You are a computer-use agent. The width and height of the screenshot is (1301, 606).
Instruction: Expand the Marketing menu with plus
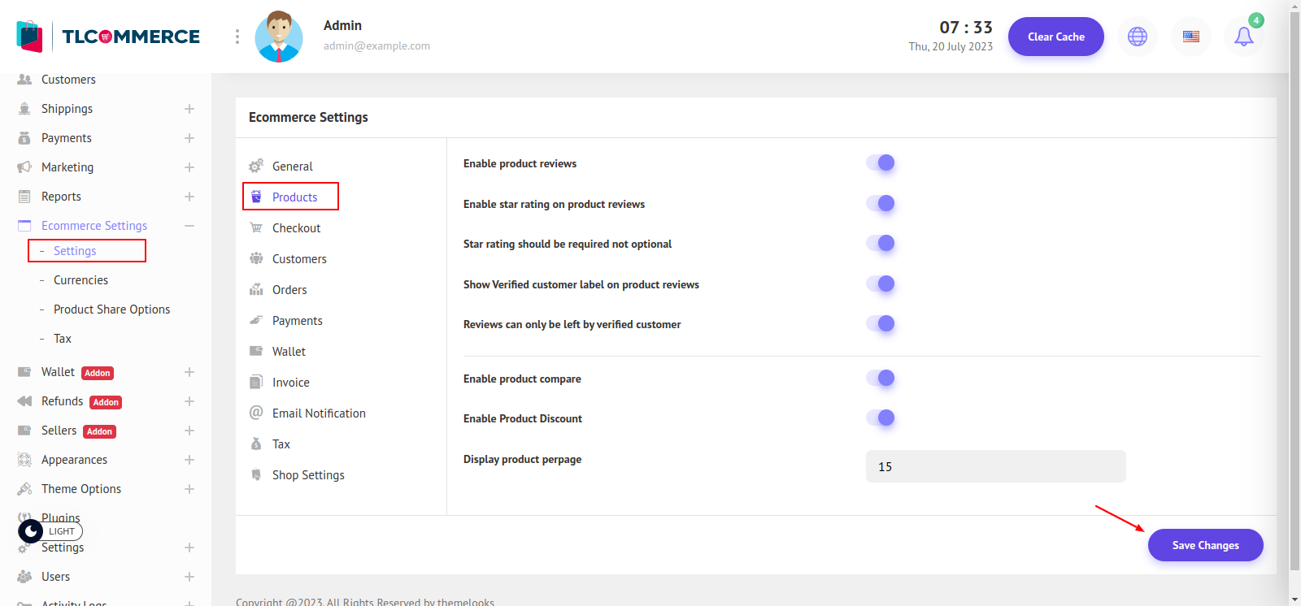189,167
